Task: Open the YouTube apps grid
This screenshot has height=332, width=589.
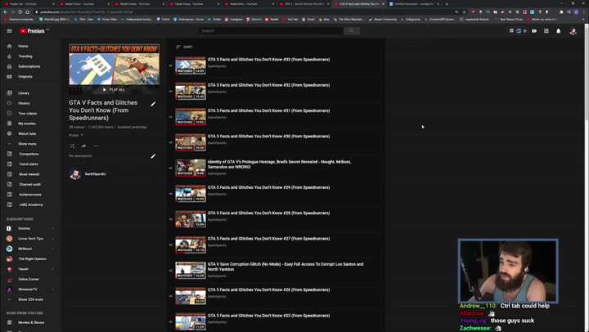Action: coord(546,31)
